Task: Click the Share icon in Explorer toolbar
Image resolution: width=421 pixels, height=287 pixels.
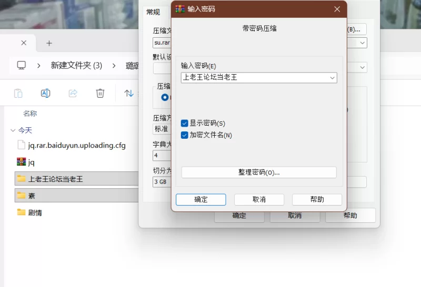Action: pos(73,94)
